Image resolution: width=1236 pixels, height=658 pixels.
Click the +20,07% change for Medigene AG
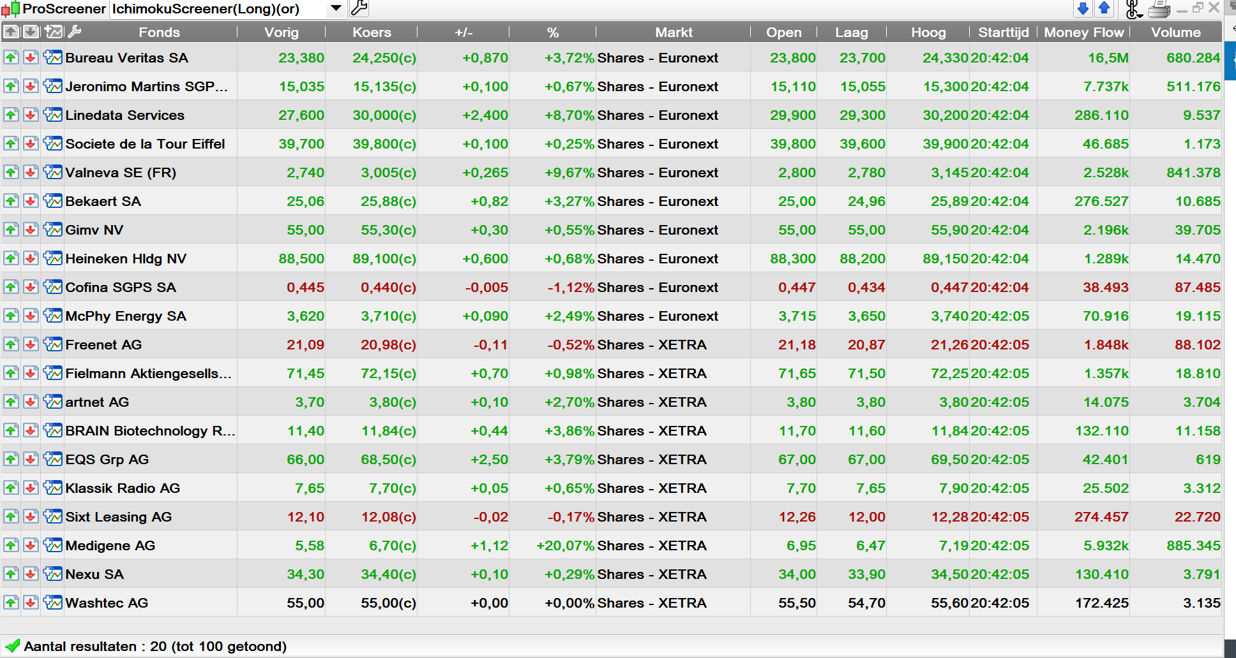pos(566,546)
